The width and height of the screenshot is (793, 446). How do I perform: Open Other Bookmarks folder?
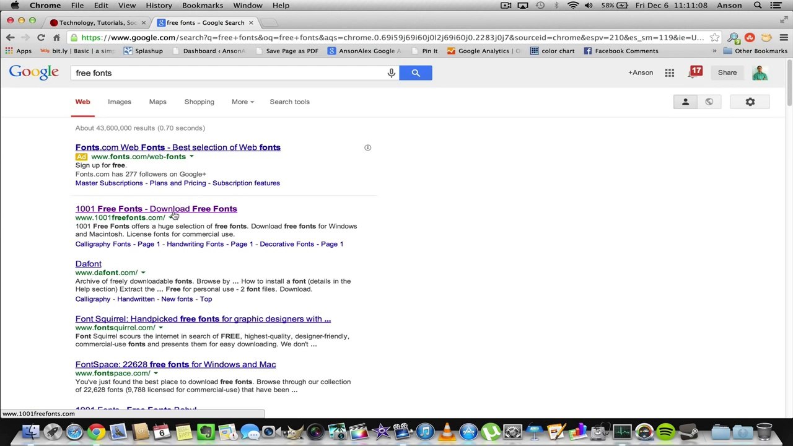755,51
